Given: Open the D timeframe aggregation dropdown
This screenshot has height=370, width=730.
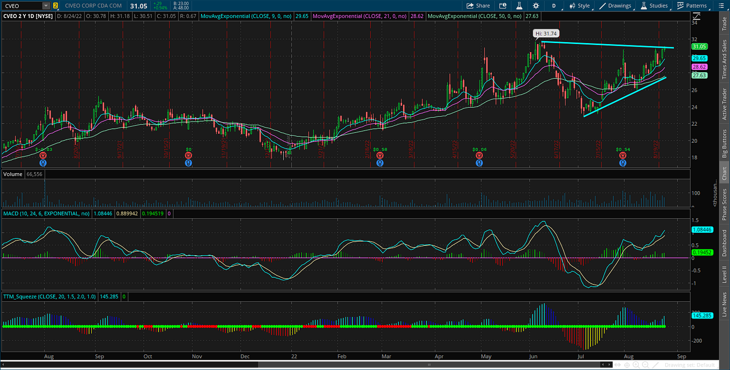Looking at the screenshot, I should coord(554,6).
